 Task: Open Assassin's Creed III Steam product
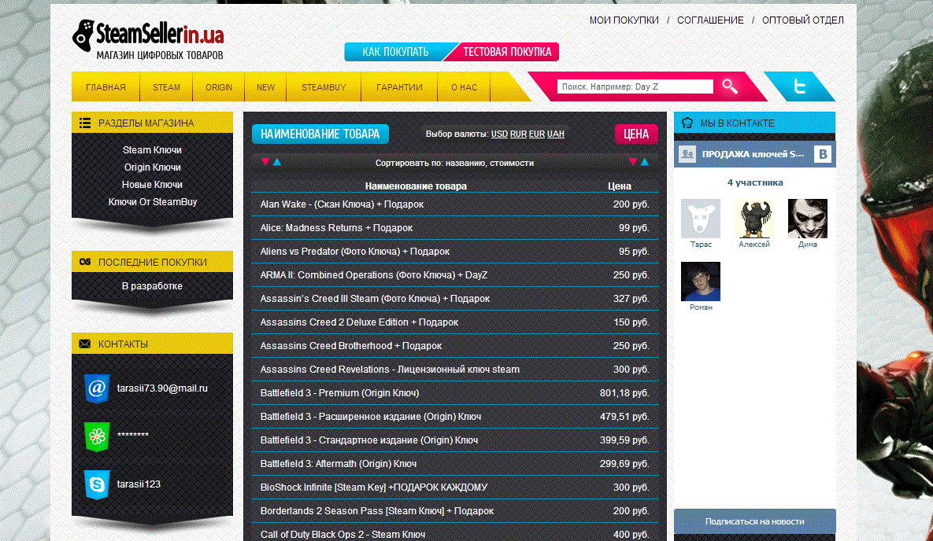[x=455, y=299]
